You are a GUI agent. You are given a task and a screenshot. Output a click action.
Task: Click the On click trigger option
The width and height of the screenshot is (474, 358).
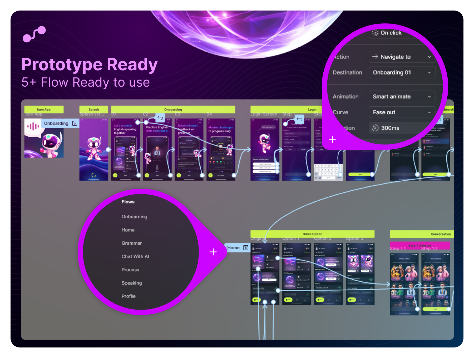[391, 33]
